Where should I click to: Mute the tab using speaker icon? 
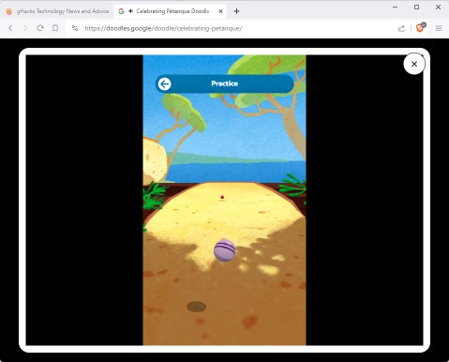[130, 11]
